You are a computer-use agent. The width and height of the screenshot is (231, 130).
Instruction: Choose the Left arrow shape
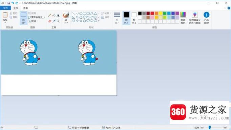point(92,17)
